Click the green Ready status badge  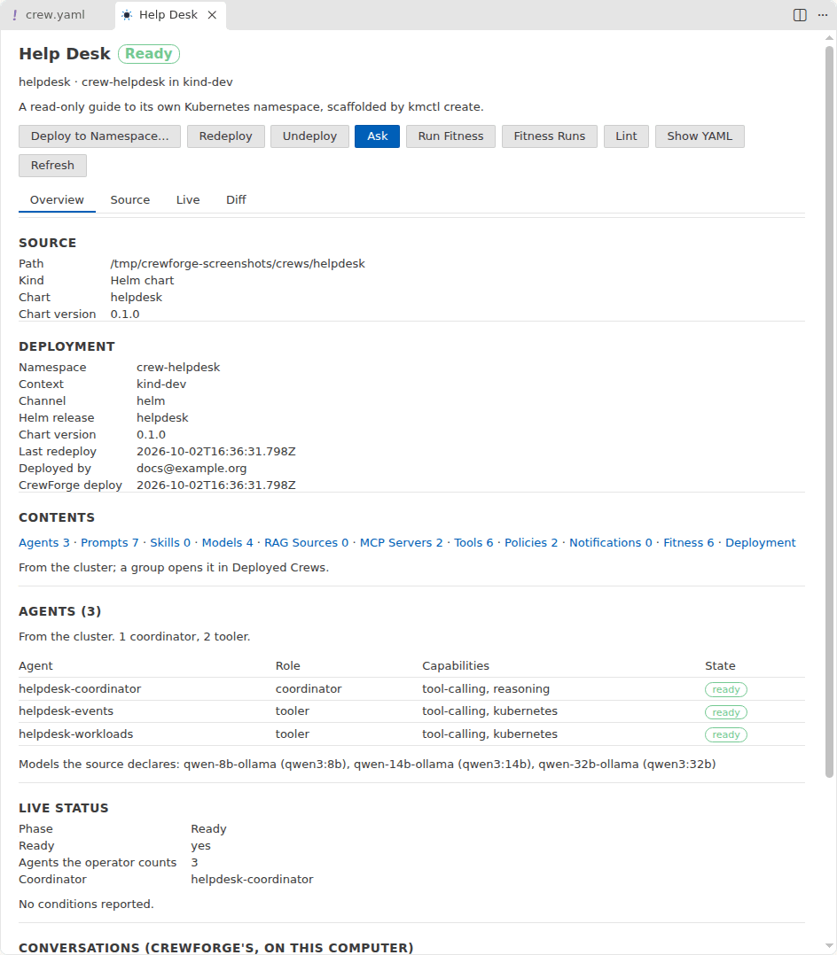149,53
